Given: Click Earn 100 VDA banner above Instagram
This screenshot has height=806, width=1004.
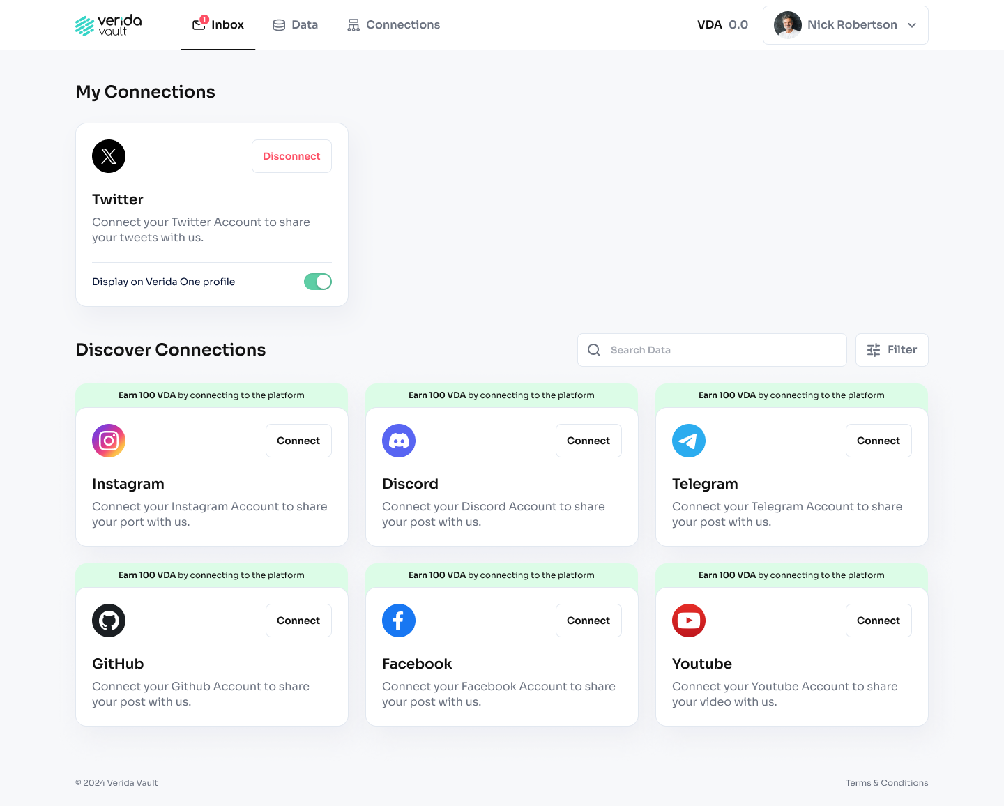Looking at the screenshot, I should coord(212,395).
